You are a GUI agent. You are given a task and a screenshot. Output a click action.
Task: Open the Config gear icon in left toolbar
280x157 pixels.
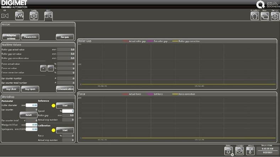pos(34,16)
